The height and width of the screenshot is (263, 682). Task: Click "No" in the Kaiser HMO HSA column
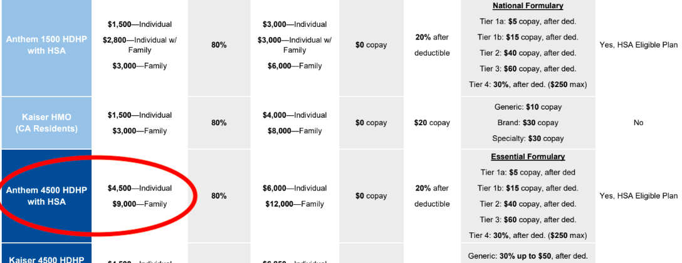tap(638, 123)
